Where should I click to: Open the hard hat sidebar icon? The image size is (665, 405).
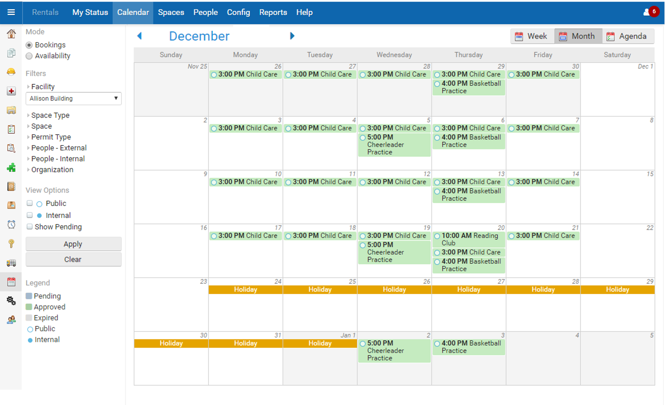tap(11, 72)
